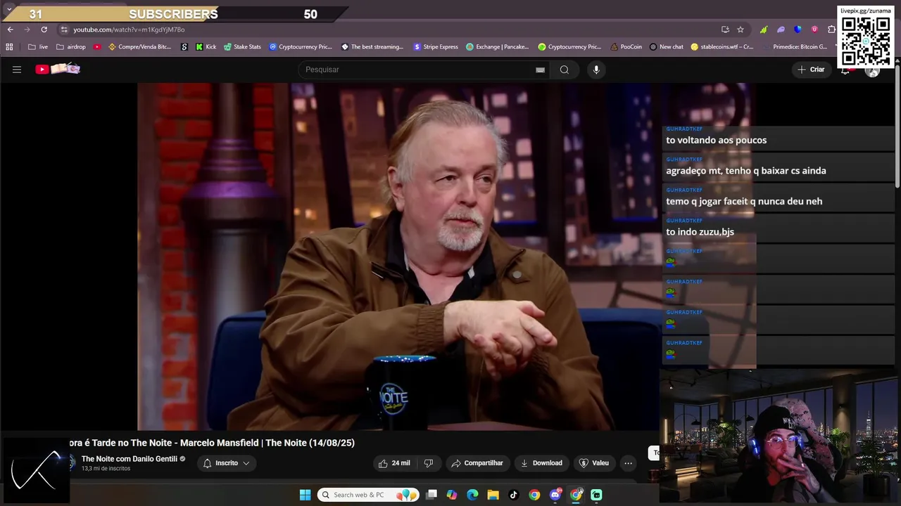Open the stablecoins.wtf bookmark

pos(722,47)
